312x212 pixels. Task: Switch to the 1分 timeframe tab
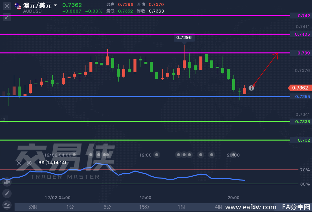point(70,207)
